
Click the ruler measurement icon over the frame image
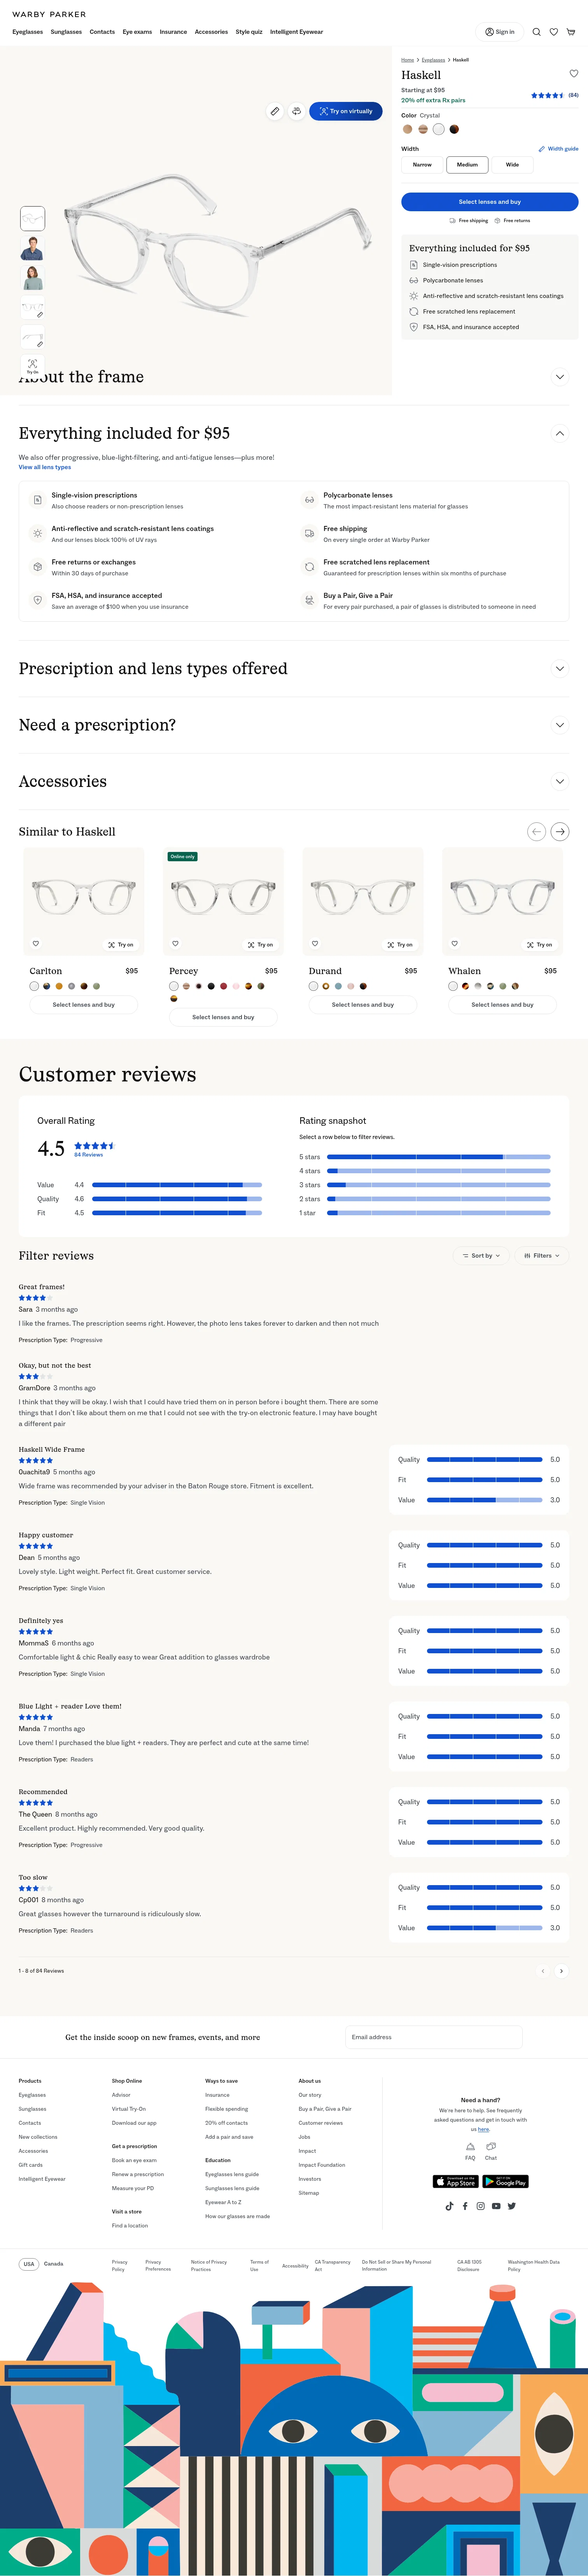[275, 111]
